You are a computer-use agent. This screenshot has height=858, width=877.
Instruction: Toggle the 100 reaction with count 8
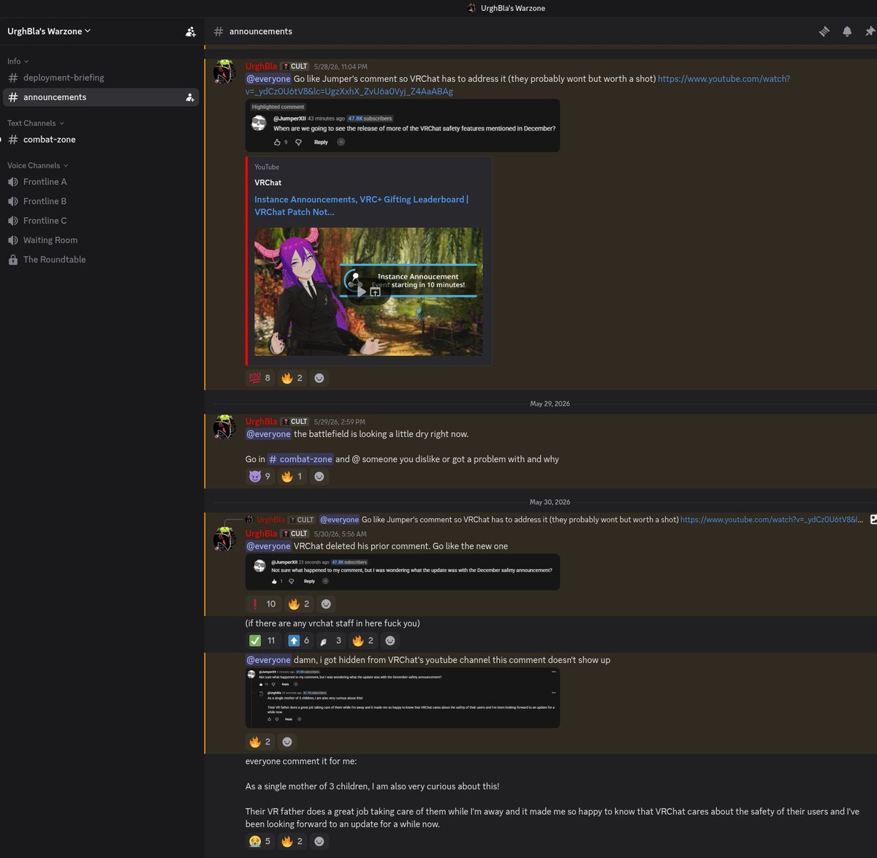point(260,378)
